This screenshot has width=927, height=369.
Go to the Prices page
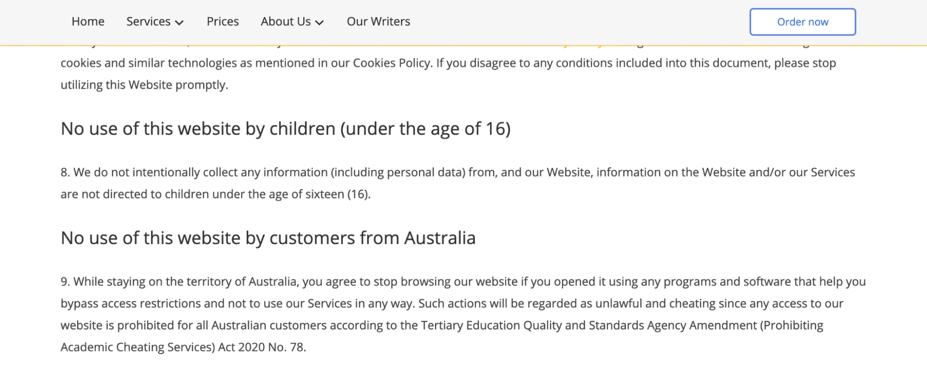(x=223, y=22)
